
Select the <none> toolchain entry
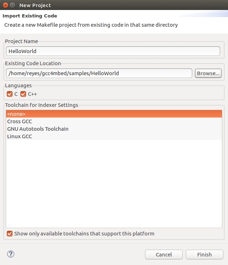(114, 114)
